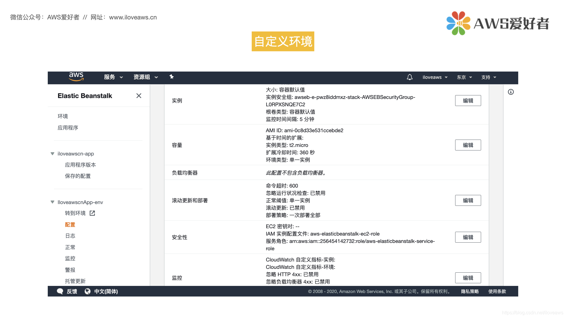The image size is (566, 318).
Task: Collapse the iloveawscn-app tree node
Action: pyautogui.click(x=52, y=154)
